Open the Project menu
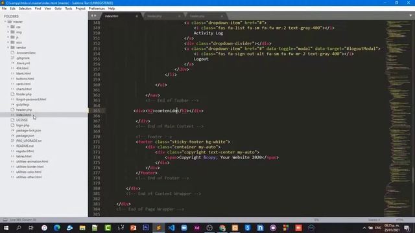This screenshot has width=415, height=233. click(80, 8)
